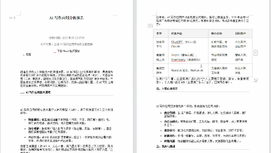Image resolution: width=271 pixels, height=153 pixels.
Task: Click the table move handle icon above the table
Action: click(x=150, y=26)
